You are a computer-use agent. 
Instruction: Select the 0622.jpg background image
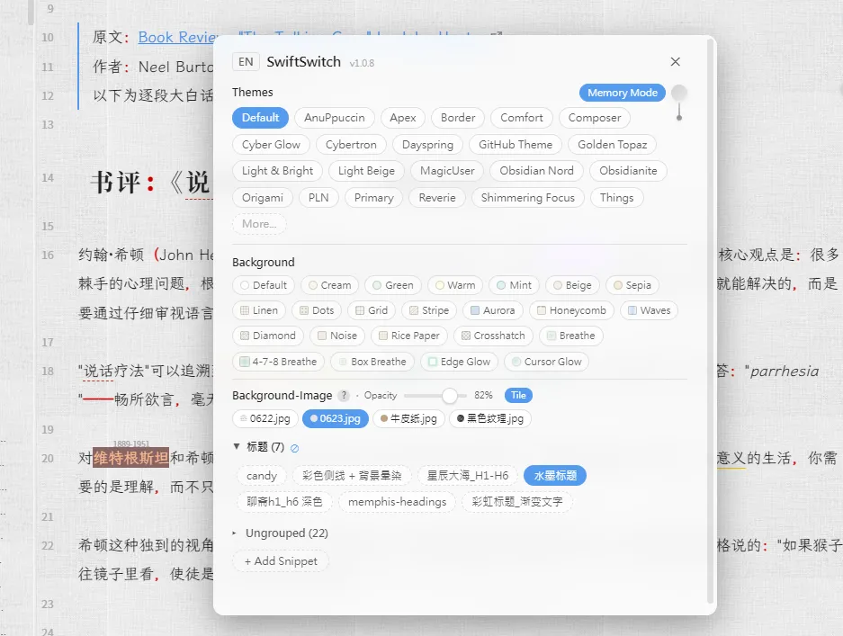(265, 418)
